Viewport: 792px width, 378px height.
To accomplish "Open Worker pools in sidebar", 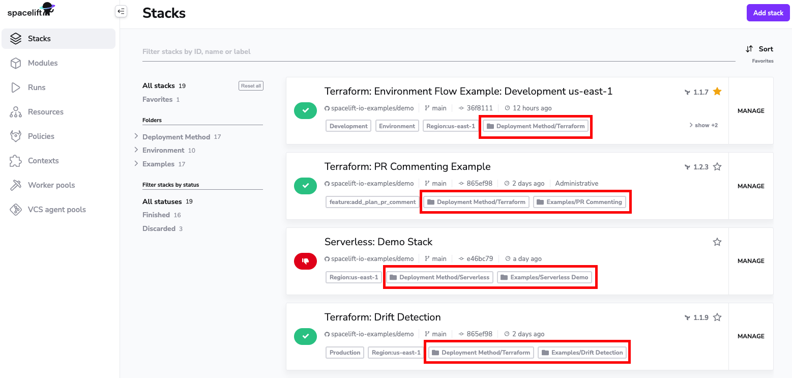I will point(51,185).
